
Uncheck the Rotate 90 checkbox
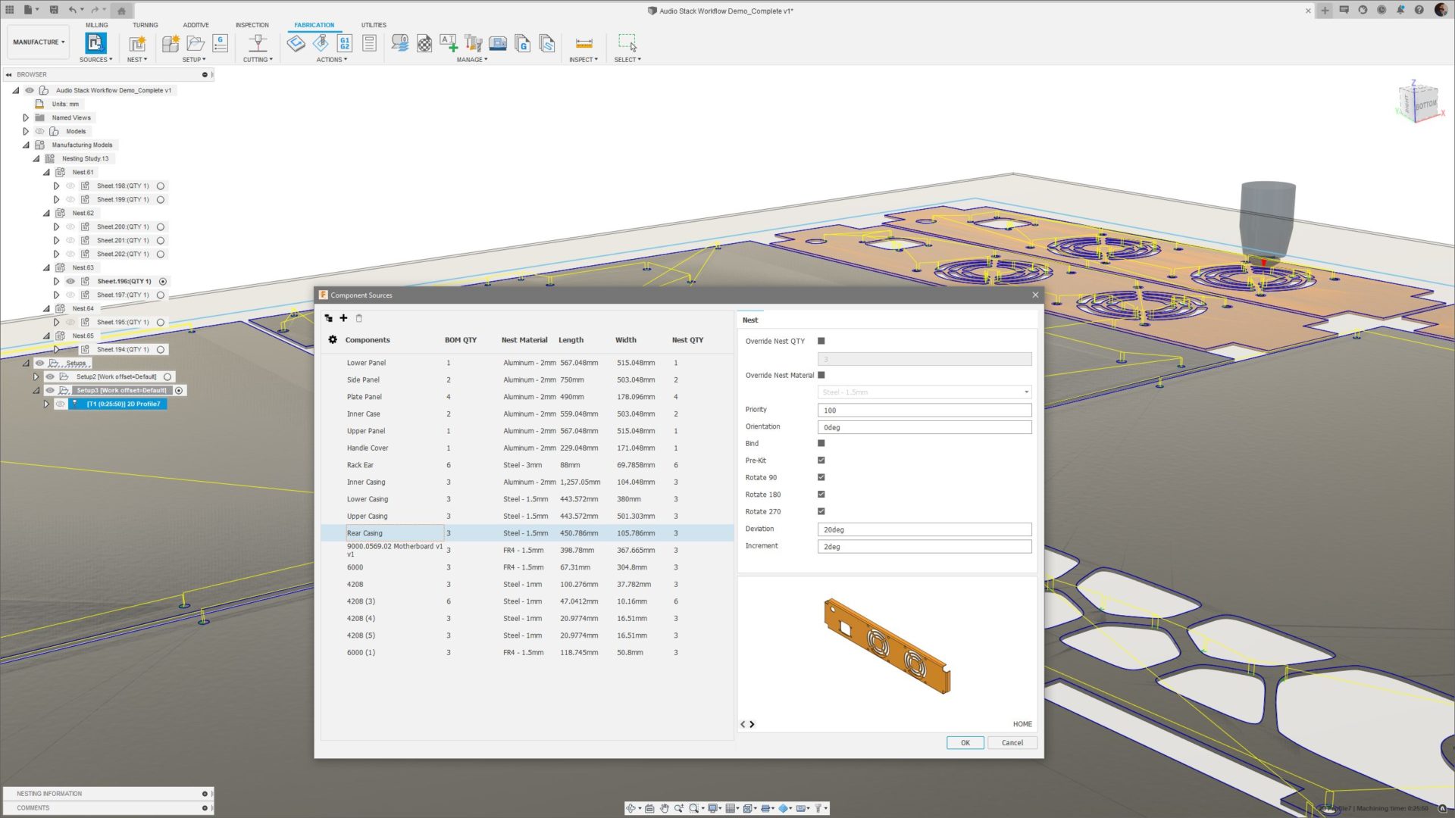click(821, 477)
